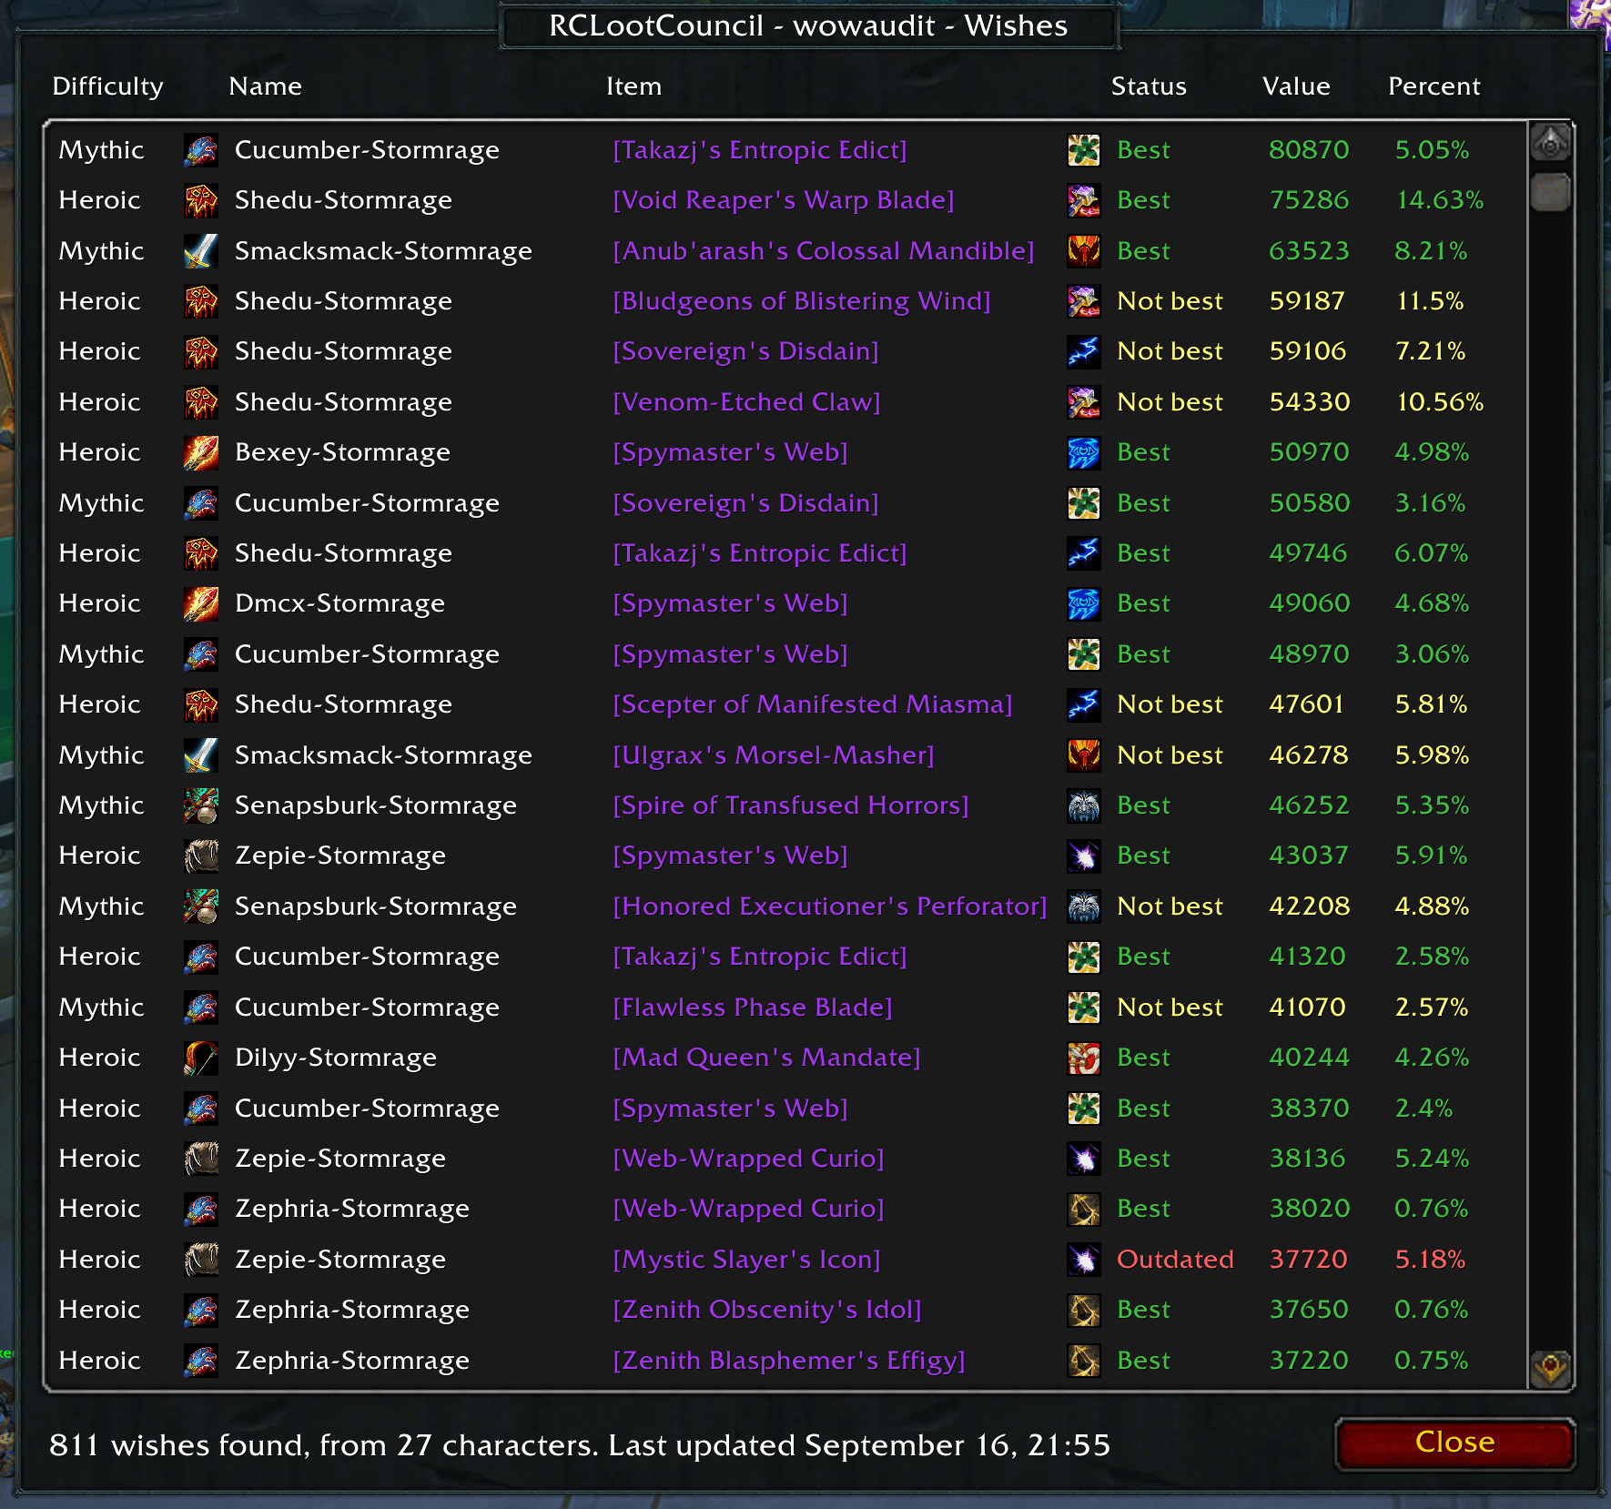Image resolution: width=1611 pixels, height=1509 pixels.
Task: Sort by the Item column header
Action: point(633,86)
